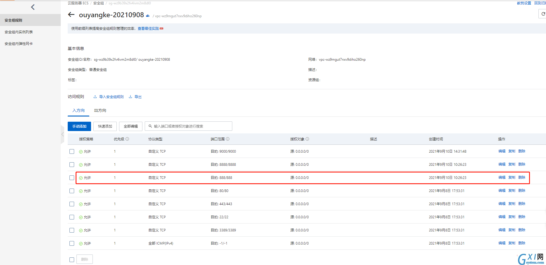Select the checkbox for port 3389/3389 rule
This screenshot has height=265, width=546.
pyautogui.click(x=72, y=230)
